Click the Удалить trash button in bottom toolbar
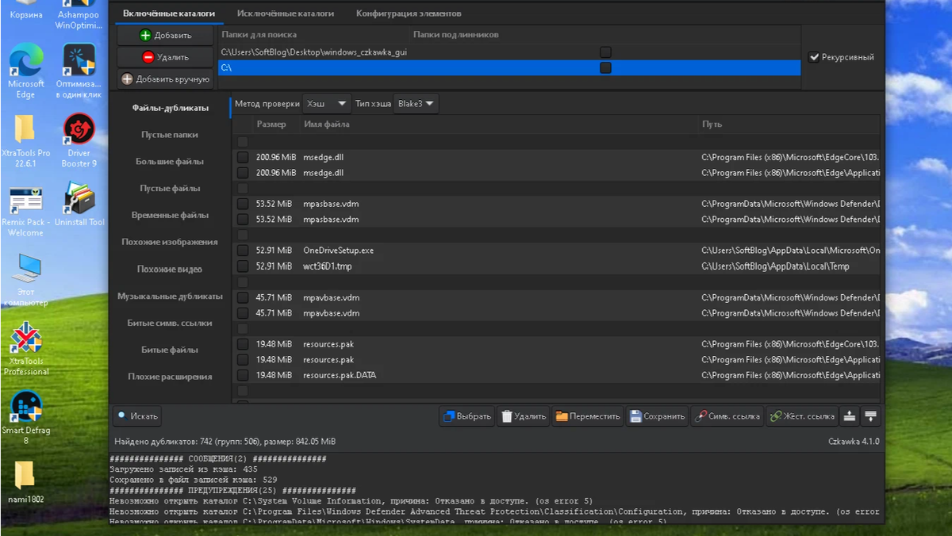 tap(523, 415)
